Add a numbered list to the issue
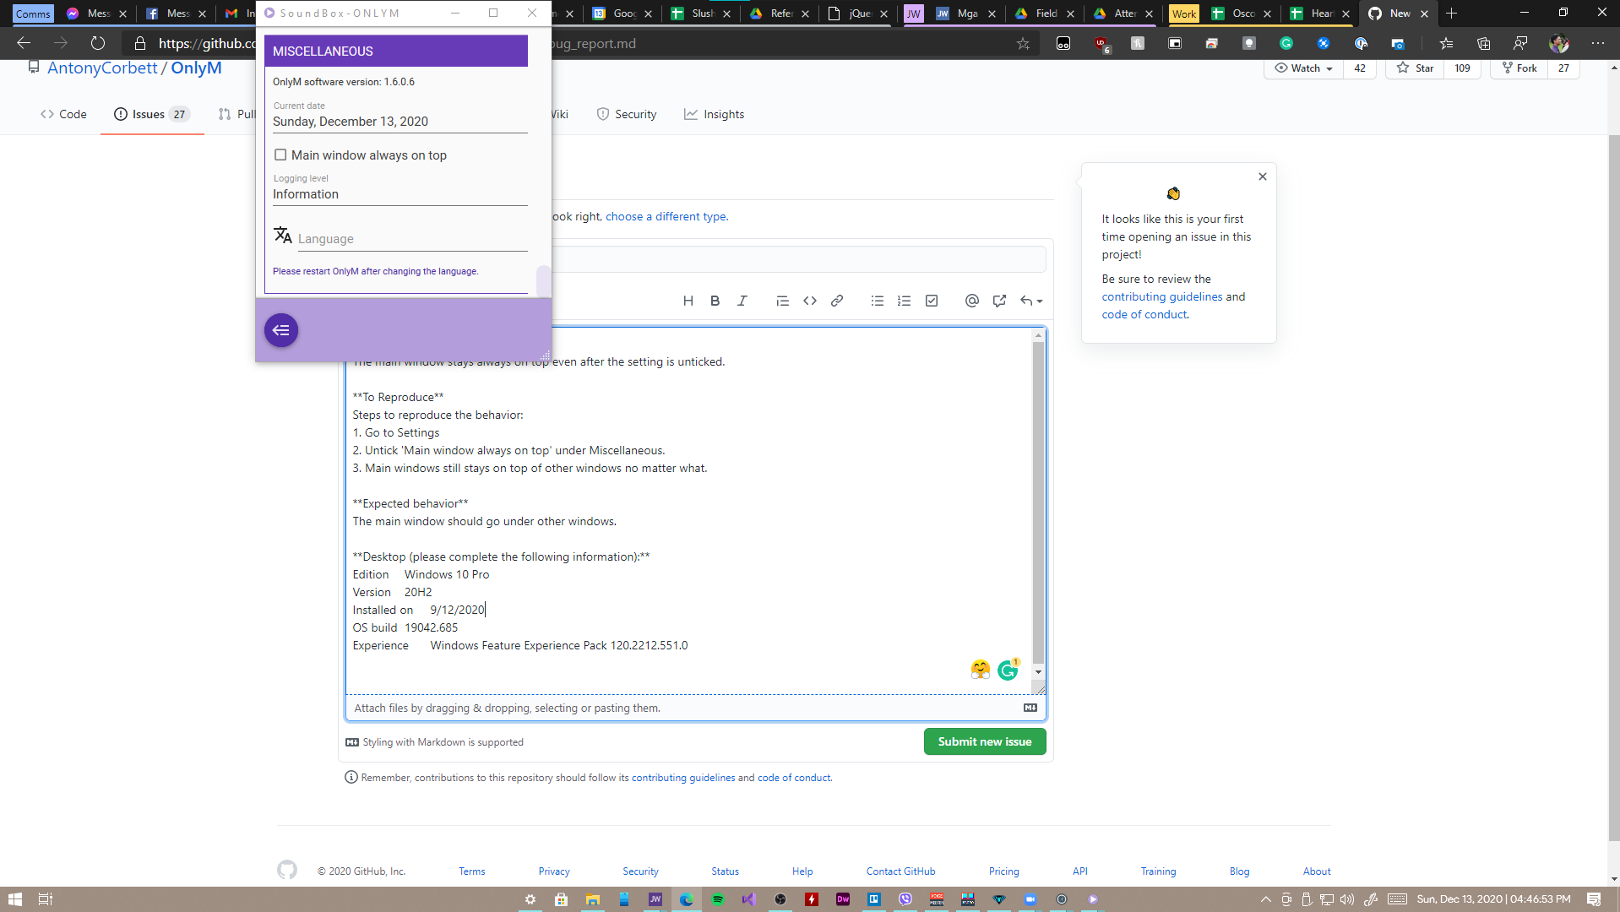 pos(904,301)
